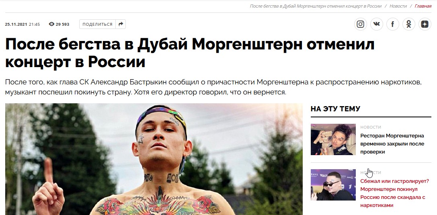Viewport: 437px width, 215px height.
Task: Open the Instagram social icon
Action: 360,24
